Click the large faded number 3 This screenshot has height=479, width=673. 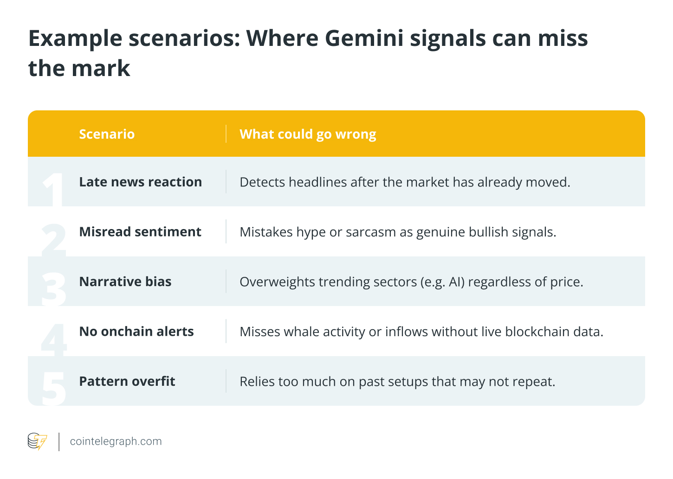click(54, 289)
